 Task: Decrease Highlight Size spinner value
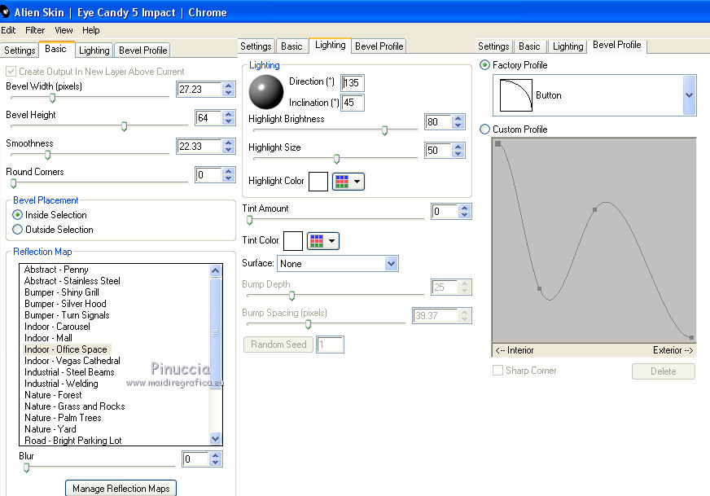458,154
